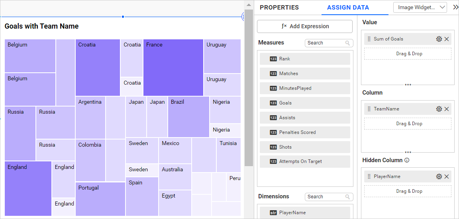
Task: Open settings gear for Sum of Goals
Action: 439,39
